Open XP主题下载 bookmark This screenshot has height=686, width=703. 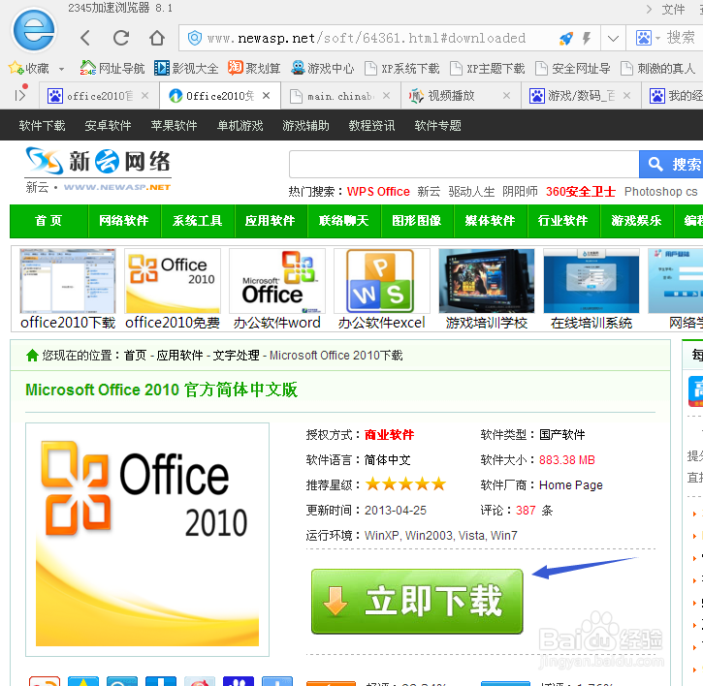(x=487, y=68)
